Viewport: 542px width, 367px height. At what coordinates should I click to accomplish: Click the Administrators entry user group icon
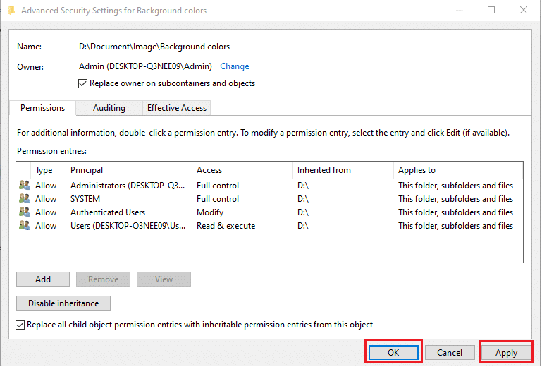25,186
